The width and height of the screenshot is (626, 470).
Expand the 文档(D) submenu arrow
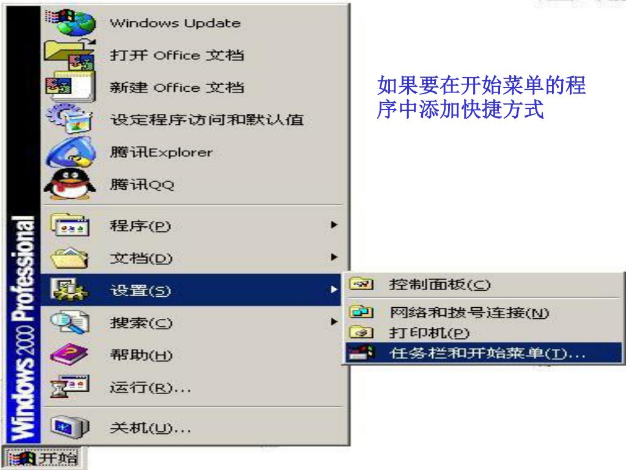click(x=334, y=257)
